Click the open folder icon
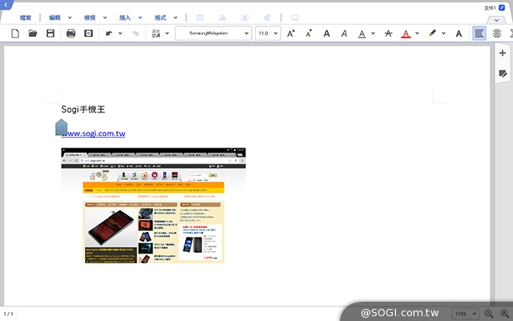 (33, 34)
